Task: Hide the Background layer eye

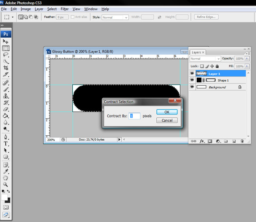Action: click(192, 87)
